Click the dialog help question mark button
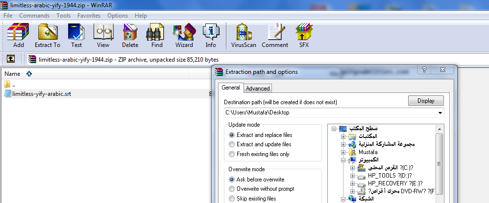The image size is (489, 203). pos(424,69)
